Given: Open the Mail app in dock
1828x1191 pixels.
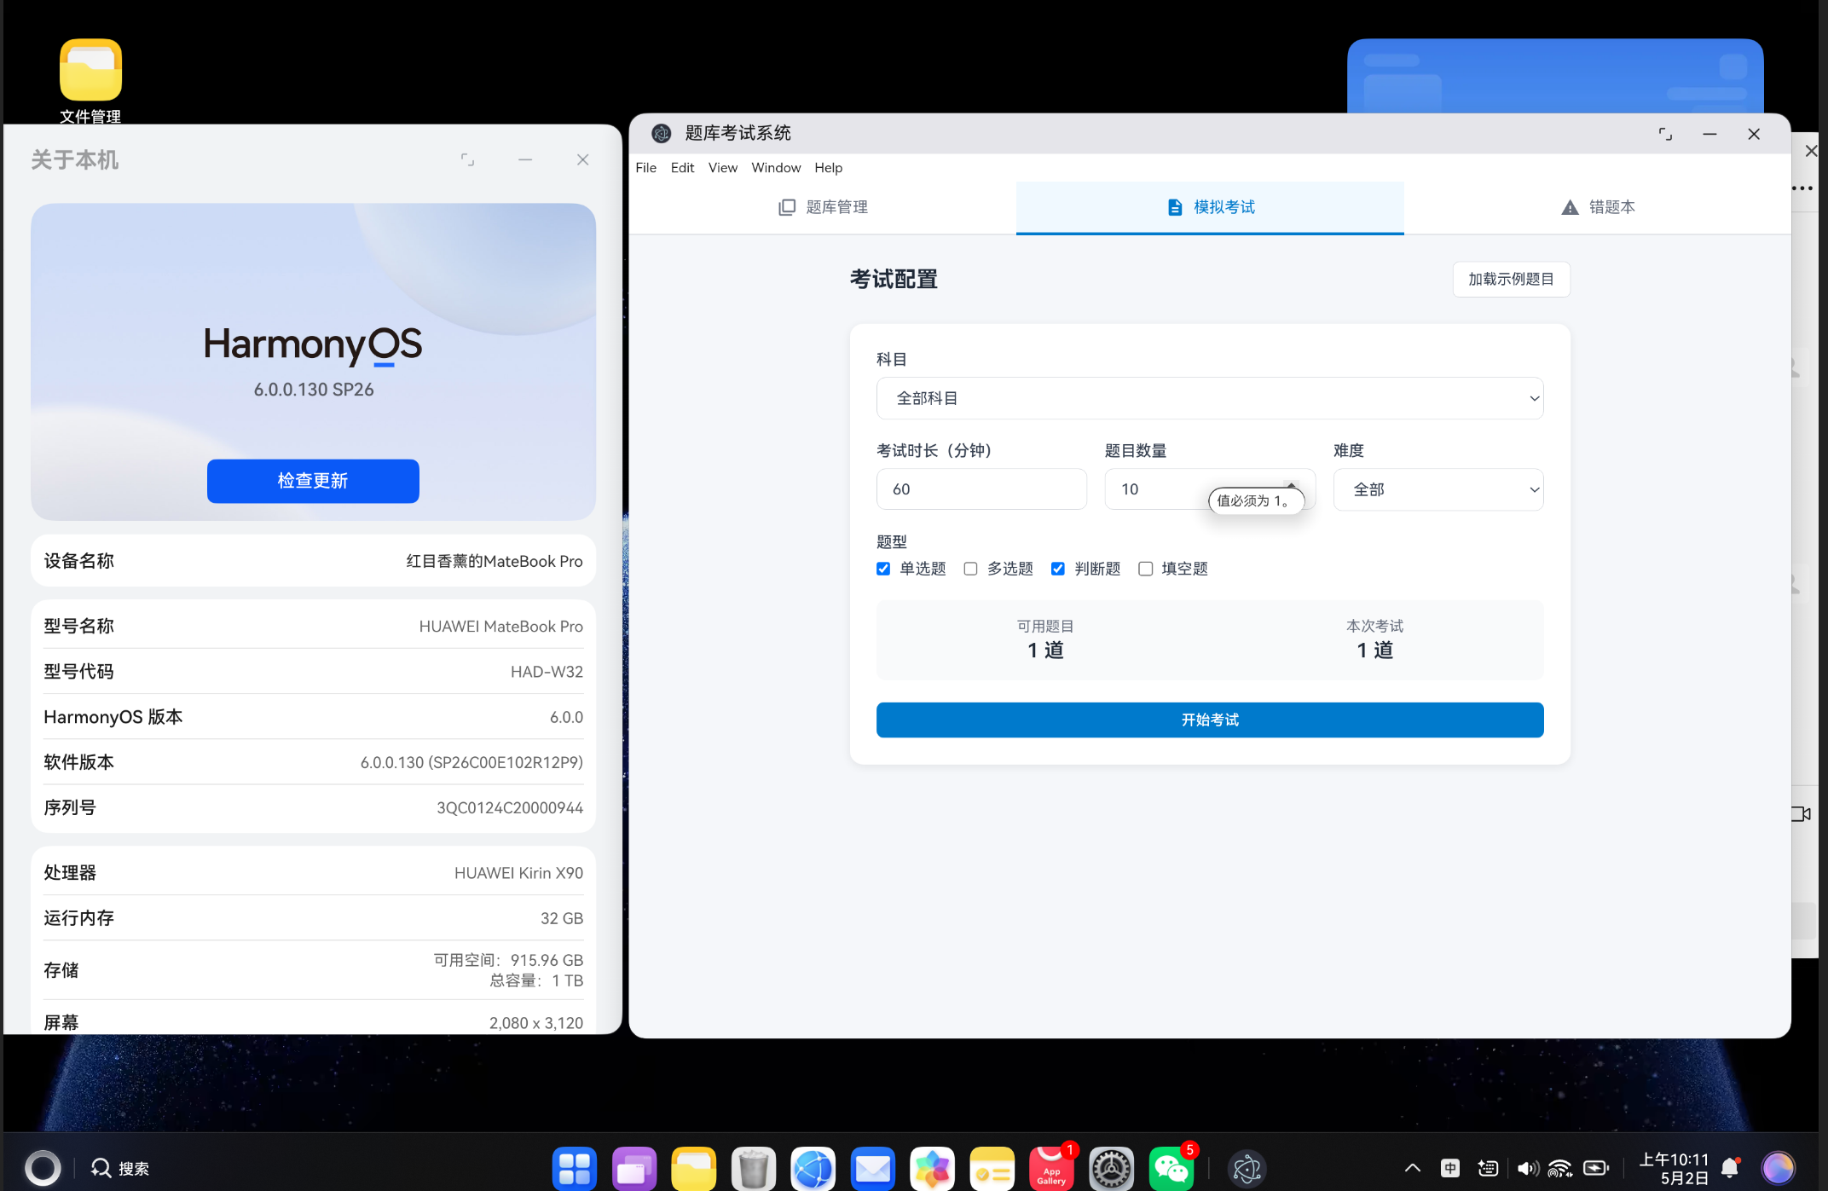Looking at the screenshot, I should click(872, 1168).
